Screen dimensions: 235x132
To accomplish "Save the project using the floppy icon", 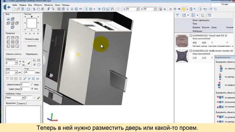I will pyautogui.click(x=22, y=9).
